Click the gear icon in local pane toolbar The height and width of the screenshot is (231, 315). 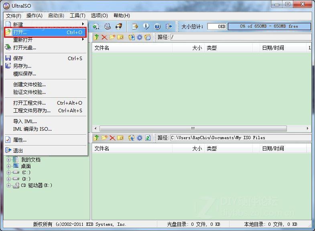[139, 138]
